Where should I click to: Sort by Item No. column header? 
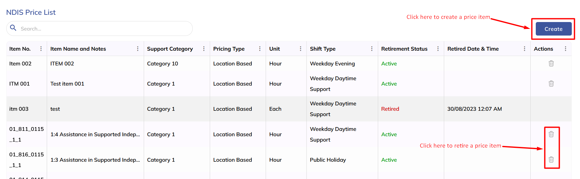[20, 49]
